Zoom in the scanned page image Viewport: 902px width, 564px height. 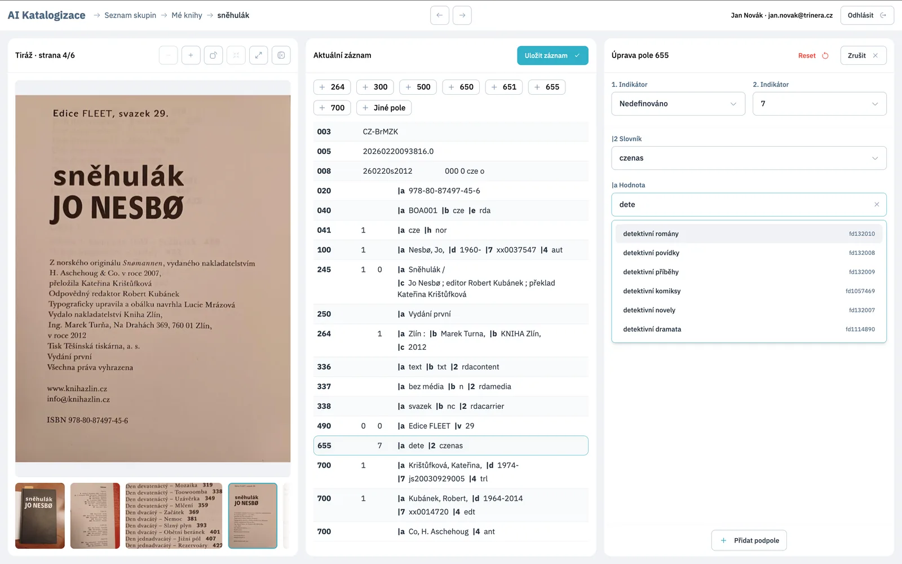(x=191, y=55)
